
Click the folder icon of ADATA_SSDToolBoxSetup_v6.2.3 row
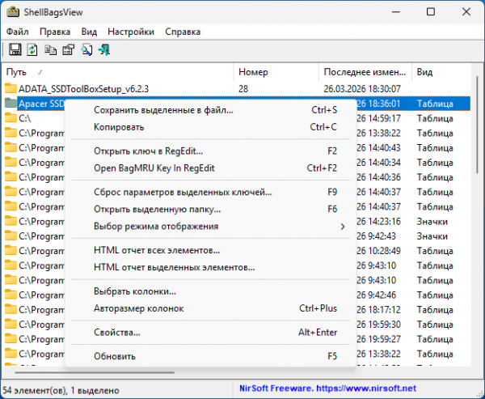coord(11,88)
